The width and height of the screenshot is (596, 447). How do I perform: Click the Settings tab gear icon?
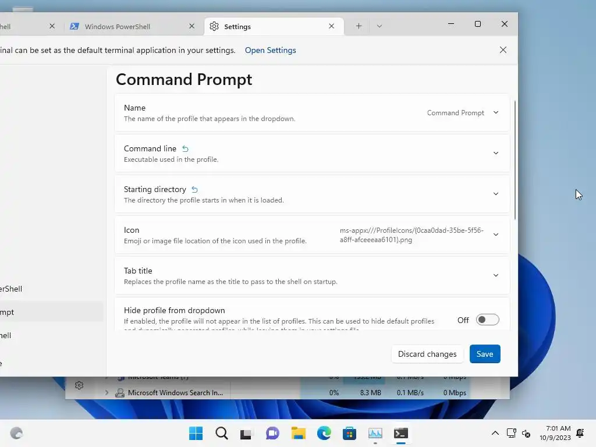(214, 26)
